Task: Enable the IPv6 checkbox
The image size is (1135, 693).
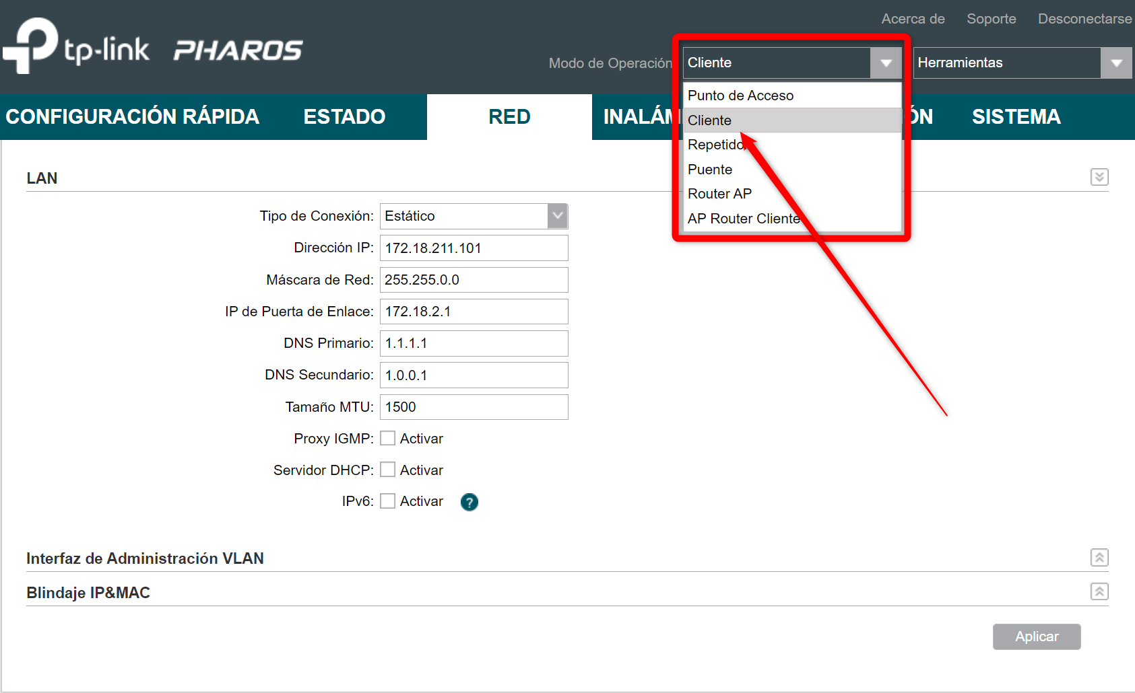Action: (387, 501)
